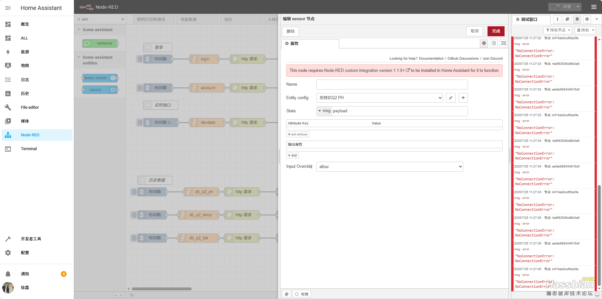Trigger the inject button before account node
The image size is (602, 299).
140,88
